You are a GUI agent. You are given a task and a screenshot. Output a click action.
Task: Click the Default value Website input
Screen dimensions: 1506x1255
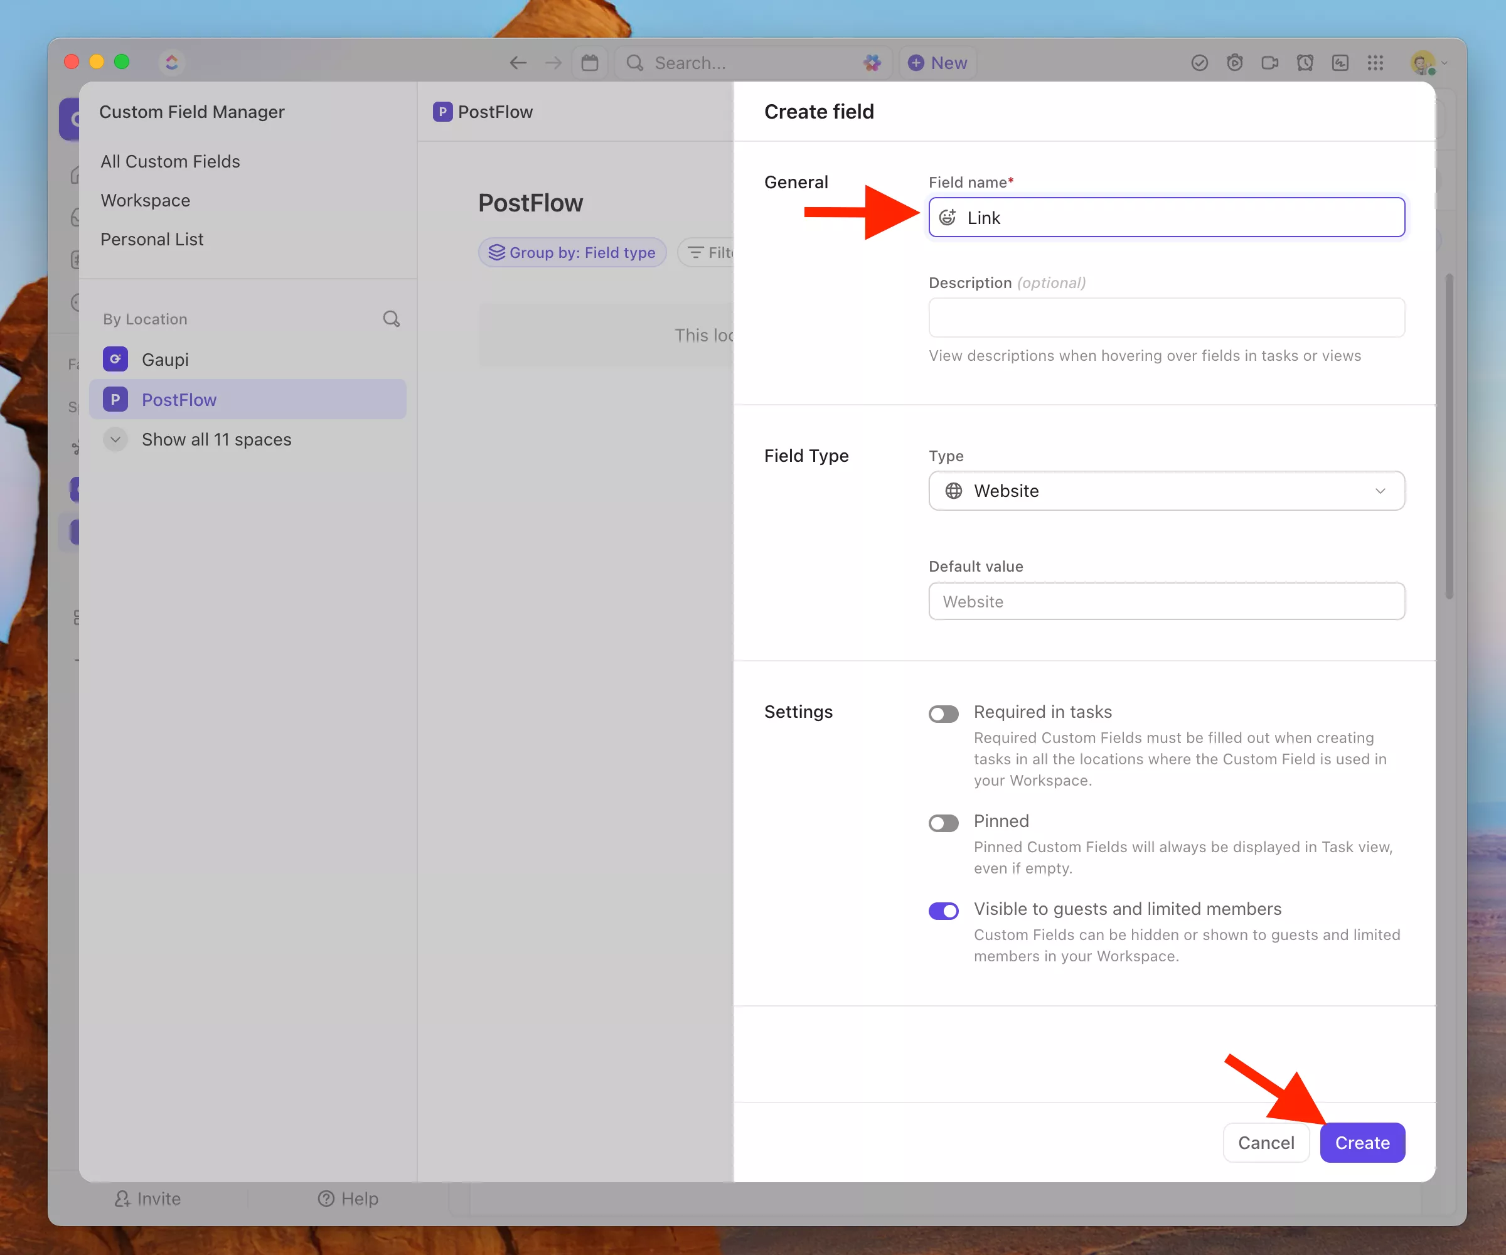1166,601
